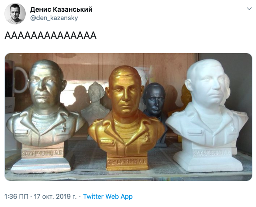
Task: Open the attached photo of busts
Action: [x=128, y=117]
